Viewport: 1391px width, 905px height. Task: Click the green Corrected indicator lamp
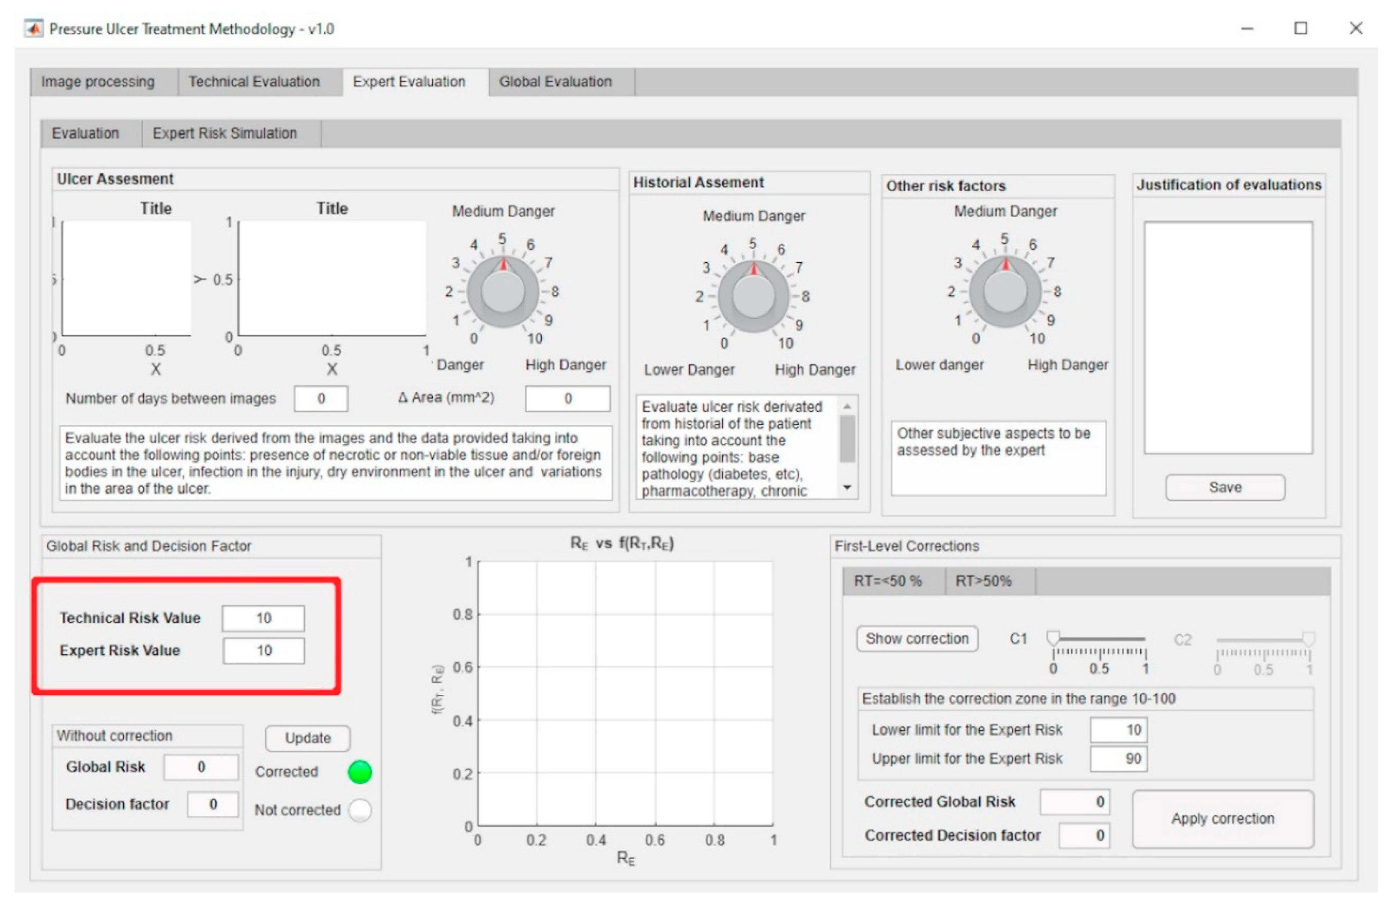(359, 772)
